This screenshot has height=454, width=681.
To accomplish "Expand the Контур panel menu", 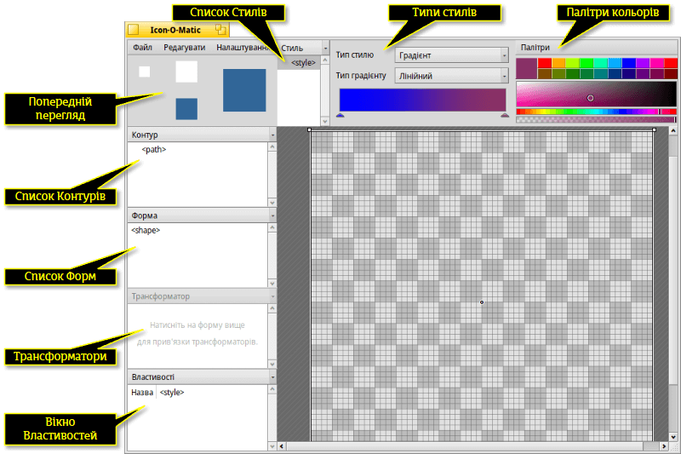I will pyautogui.click(x=272, y=135).
